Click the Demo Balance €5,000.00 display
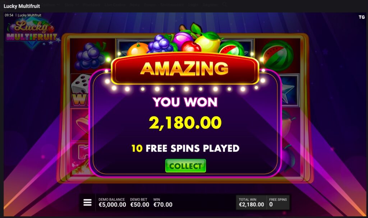 click(112, 203)
